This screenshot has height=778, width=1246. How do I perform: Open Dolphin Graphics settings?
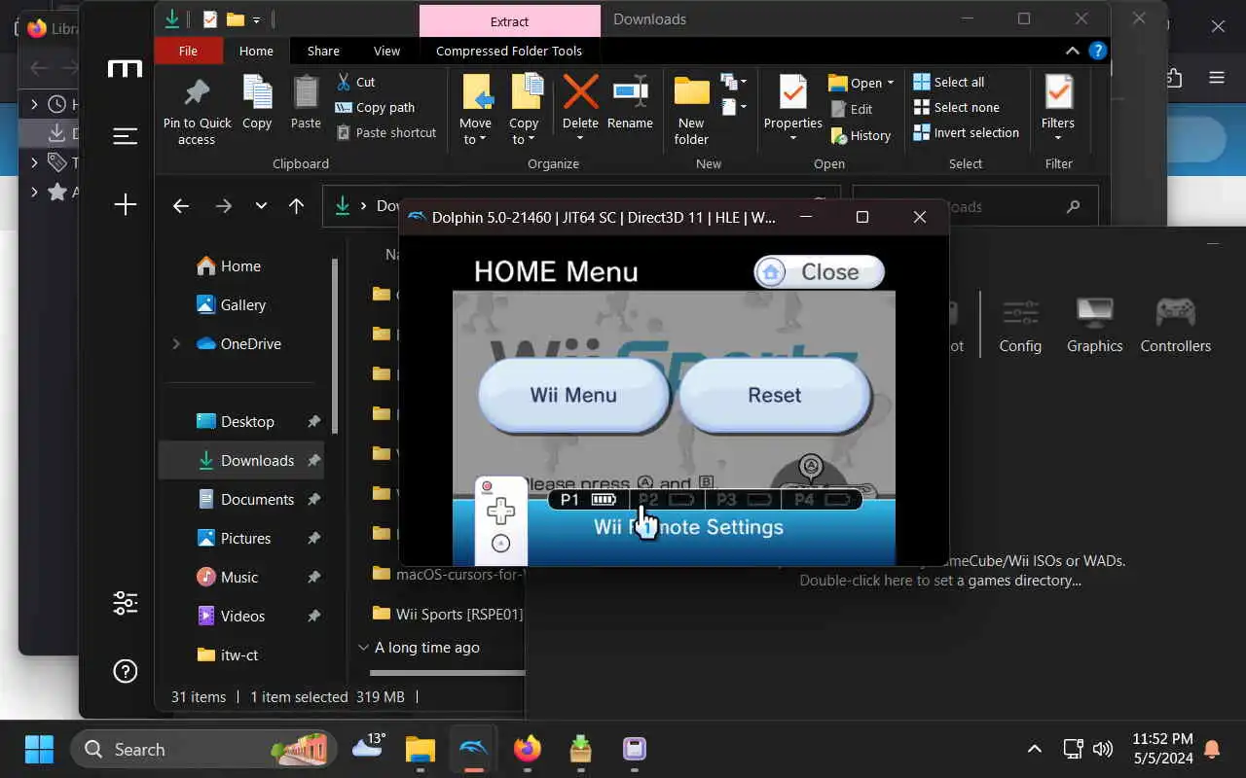tap(1094, 326)
